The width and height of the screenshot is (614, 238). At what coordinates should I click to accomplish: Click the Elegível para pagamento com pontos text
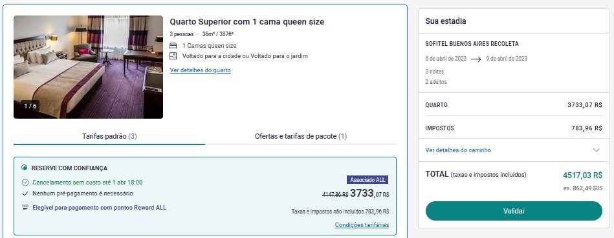pyautogui.click(x=99, y=208)
